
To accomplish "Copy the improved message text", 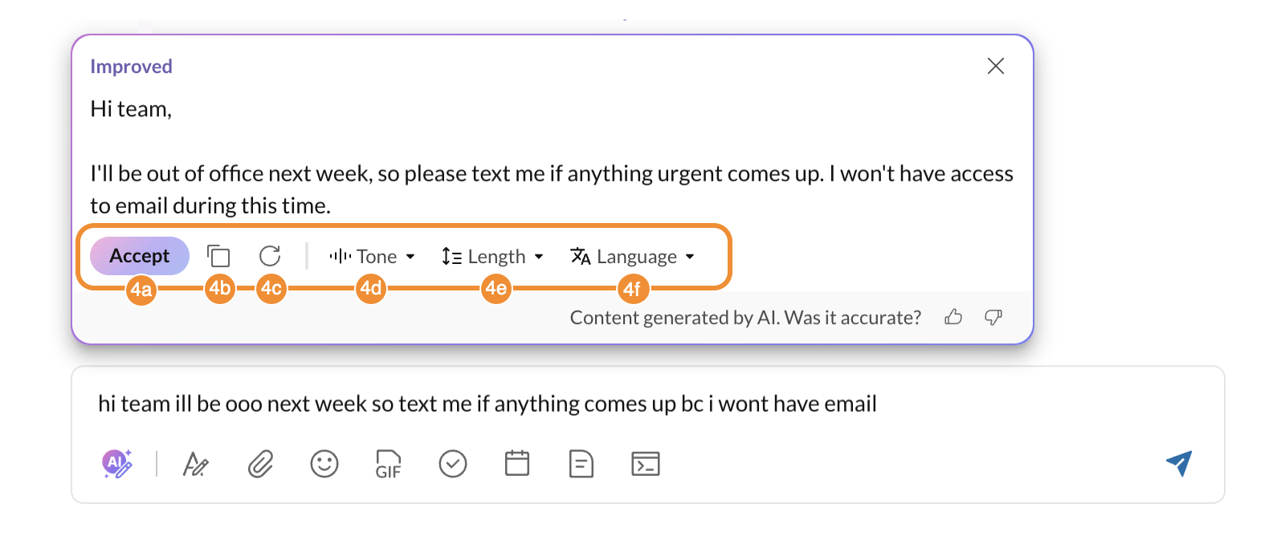I will click(218, 256).
